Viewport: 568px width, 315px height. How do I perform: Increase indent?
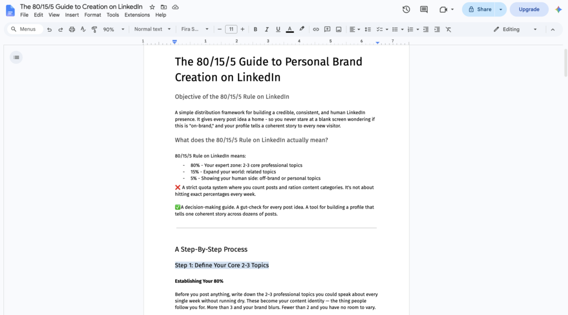point(437,29)
